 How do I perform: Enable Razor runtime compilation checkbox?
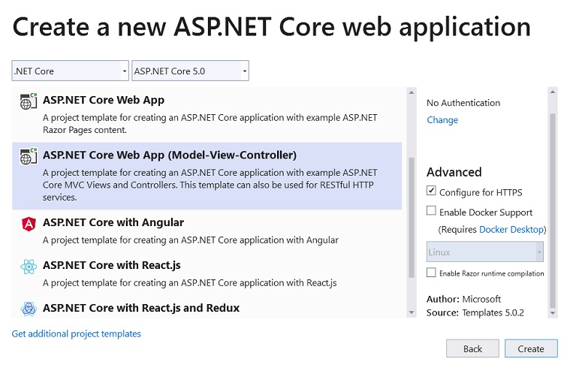(431, 273)
